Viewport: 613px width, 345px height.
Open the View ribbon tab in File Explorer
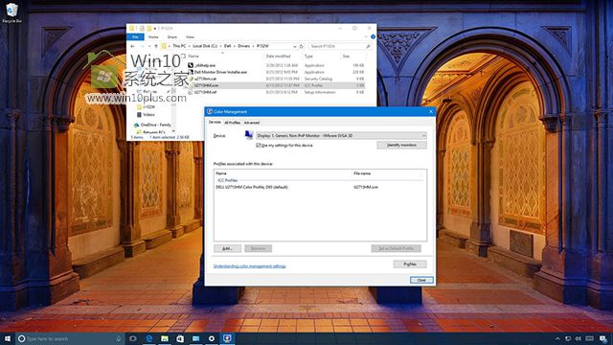click(x=190, y=36)
